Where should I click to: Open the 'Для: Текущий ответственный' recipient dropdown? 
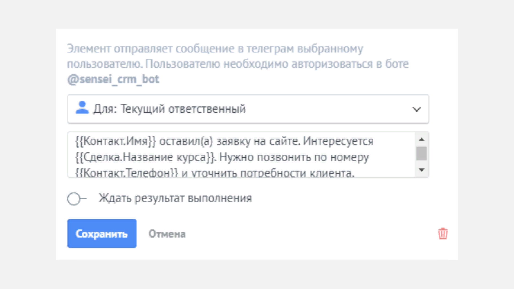[248, 109]
